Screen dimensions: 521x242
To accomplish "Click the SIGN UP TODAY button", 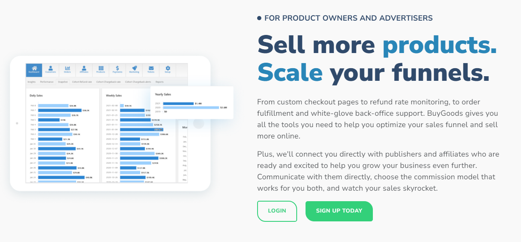I will coord(339,211).
